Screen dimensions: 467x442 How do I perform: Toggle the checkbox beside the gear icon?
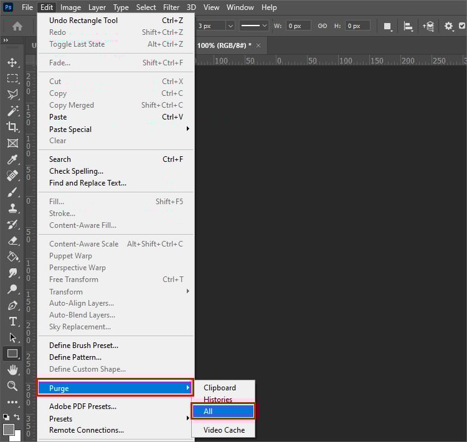pyautogui.click(x=462, y=26)
